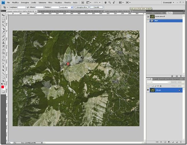Select the horizontal Type tool
This screenshot has height=145, width=187.
(x=3, y=67)
